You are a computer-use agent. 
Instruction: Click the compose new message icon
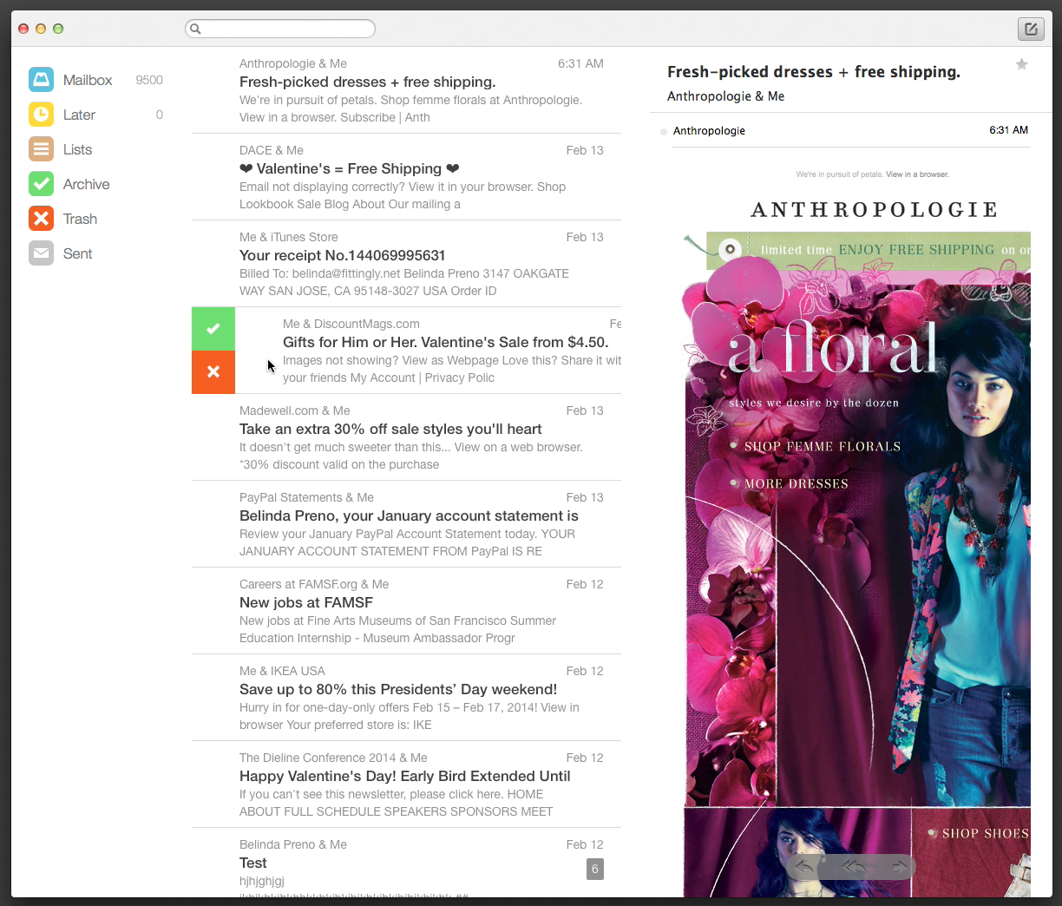[1031, 29]
